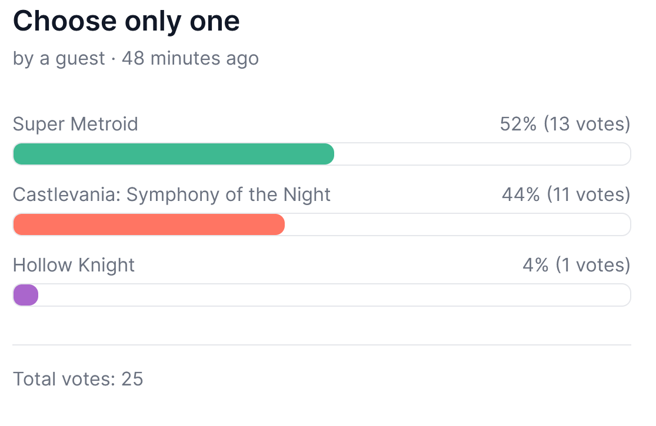Click the "(1 votes)" count text
This screenshot has height=426, width=656.
(592, 265)
